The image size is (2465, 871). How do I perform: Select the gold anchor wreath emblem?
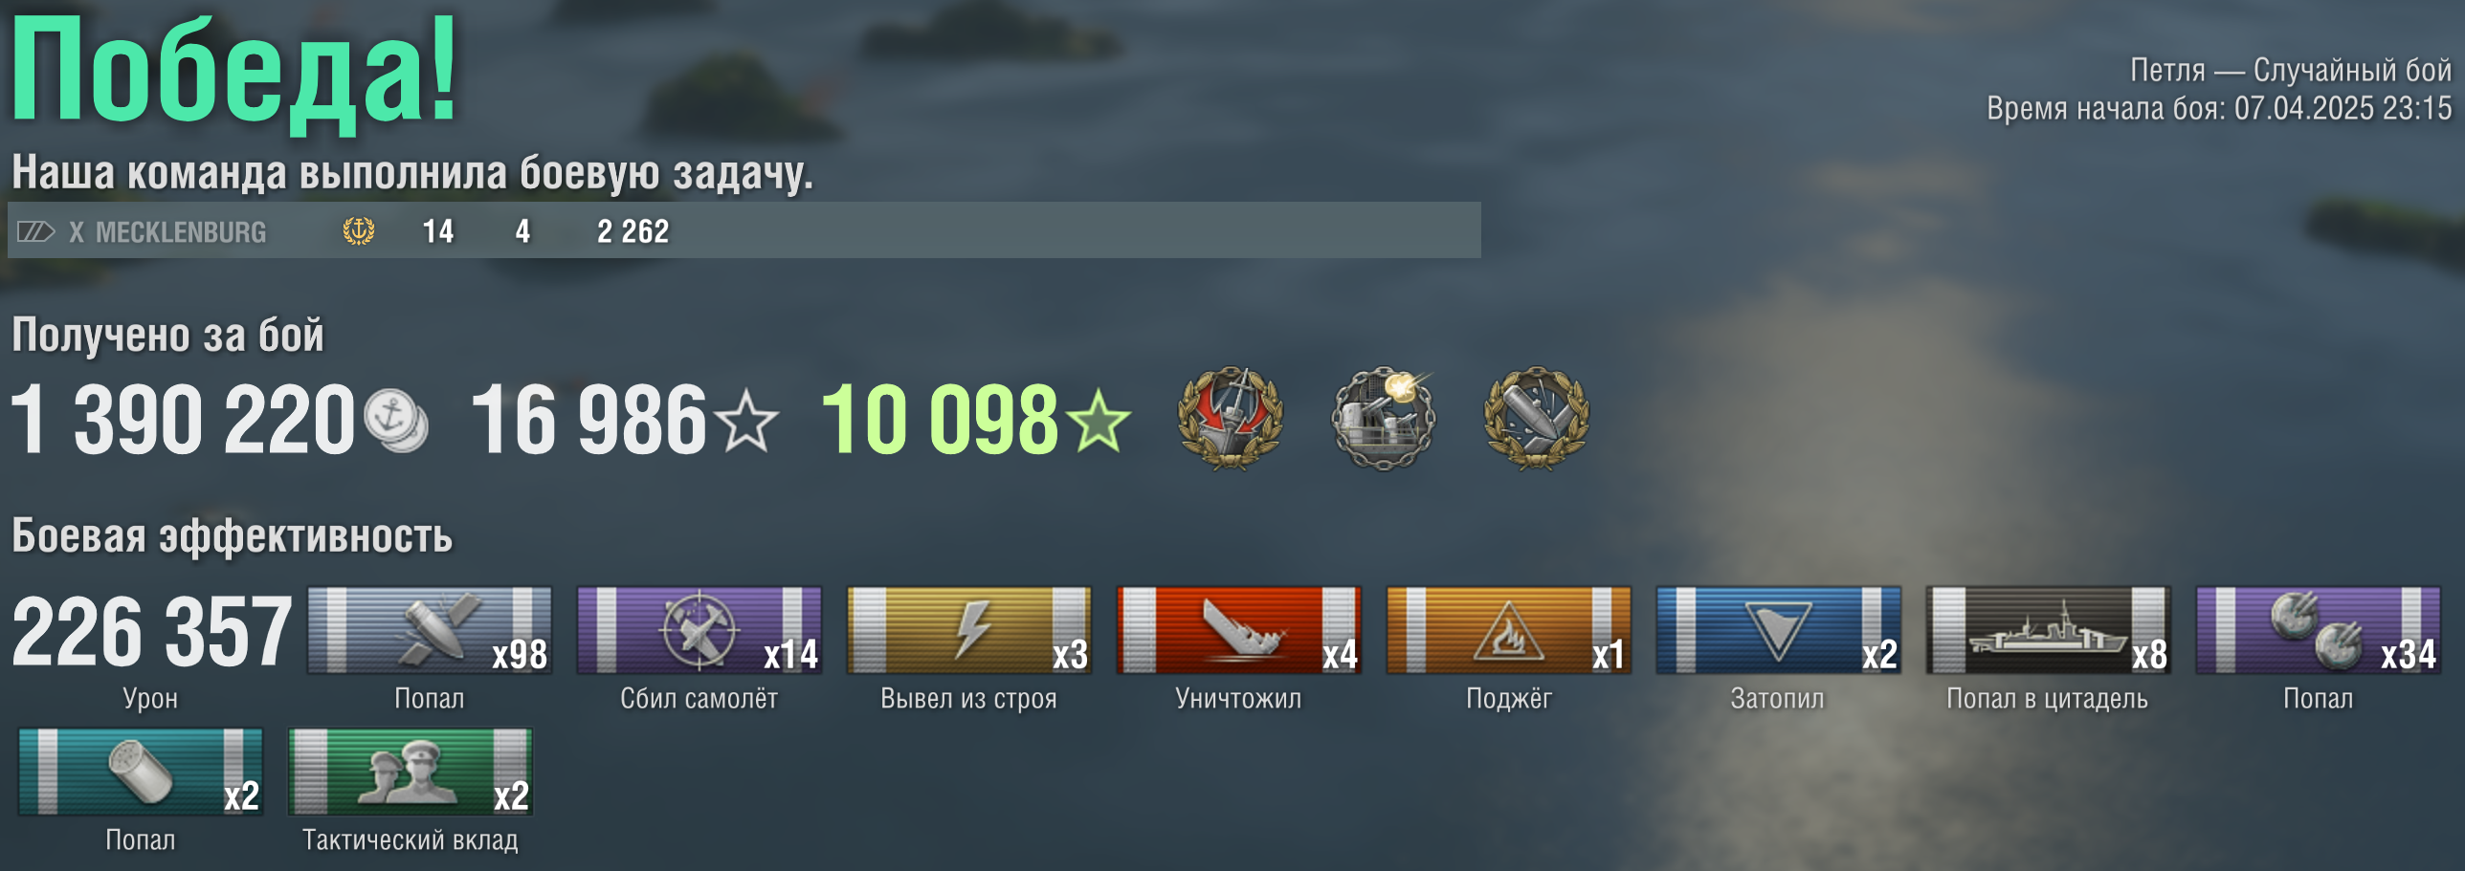pos(359,230)
